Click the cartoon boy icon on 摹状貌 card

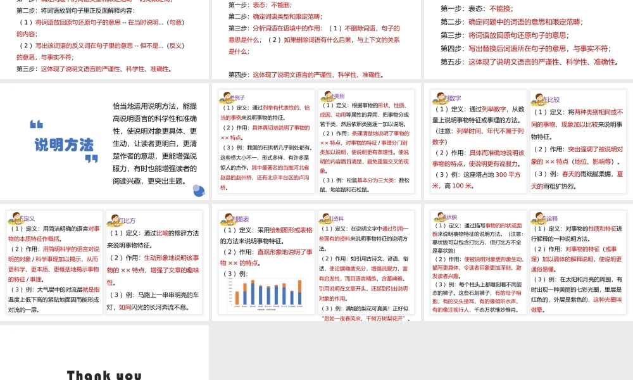point(439,217)
